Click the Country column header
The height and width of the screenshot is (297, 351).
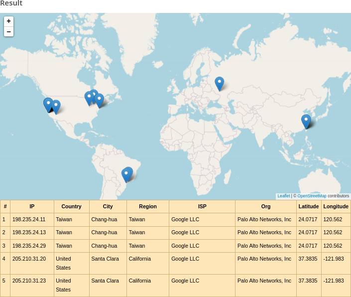point(71,206)
